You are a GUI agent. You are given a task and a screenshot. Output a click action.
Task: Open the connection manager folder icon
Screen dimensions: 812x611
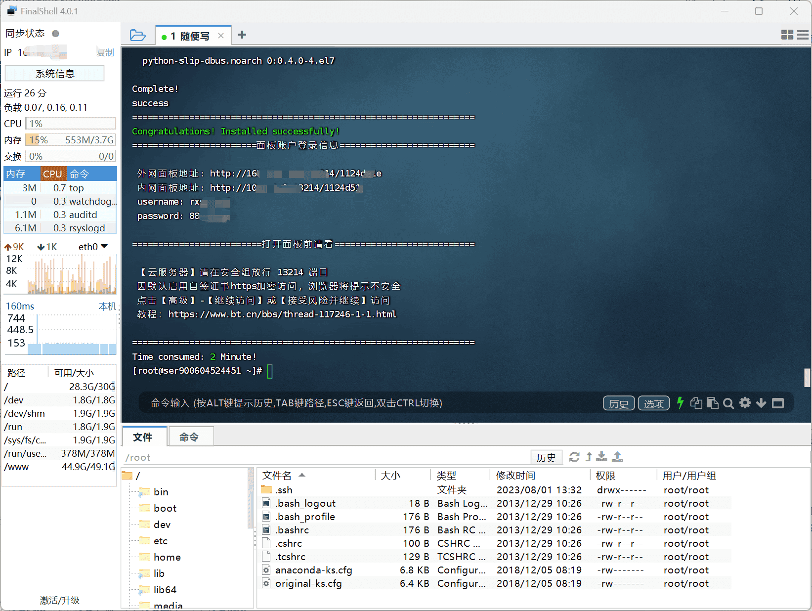click(x=137, y=36)
